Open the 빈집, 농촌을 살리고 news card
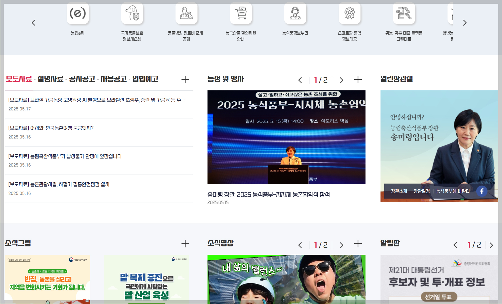The image size is (502, 304). coord(47,279)
